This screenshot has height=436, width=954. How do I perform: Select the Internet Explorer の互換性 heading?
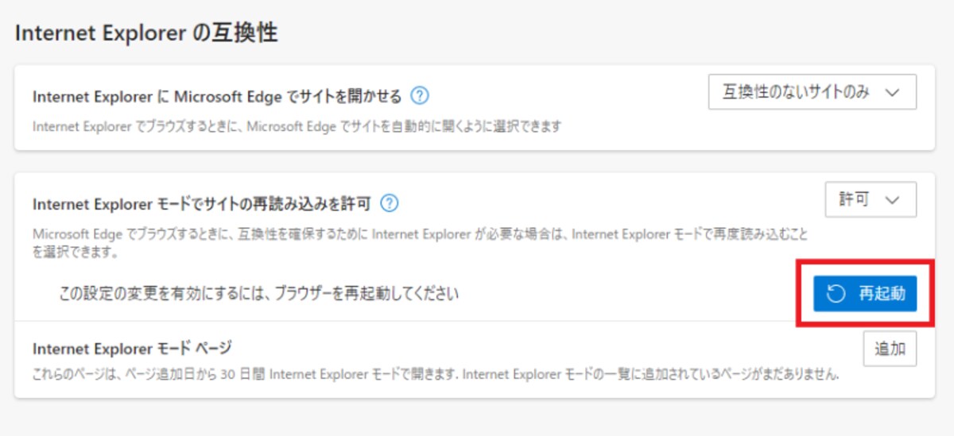coord(146,33)
